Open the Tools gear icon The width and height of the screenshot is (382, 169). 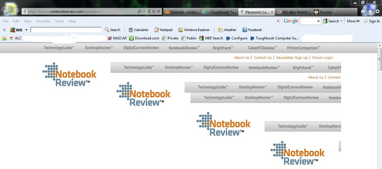(377, 12)
